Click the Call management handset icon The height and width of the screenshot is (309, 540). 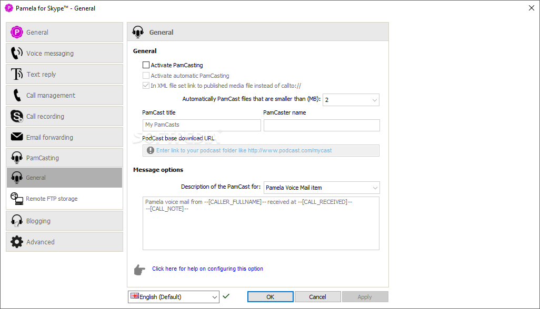[16, 95]
